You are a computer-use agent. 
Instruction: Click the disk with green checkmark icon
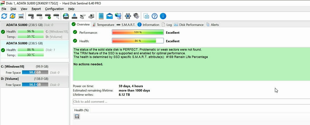[48, 16]
